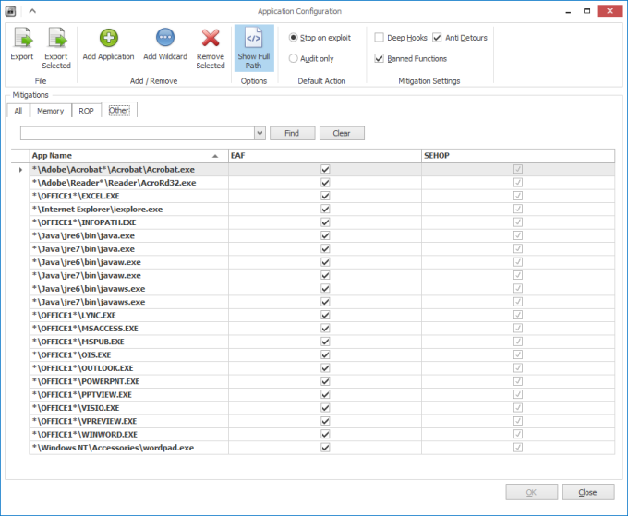
Task: Click the green Add Application icon
Action: pyautogui.click(x=108, y=39)
